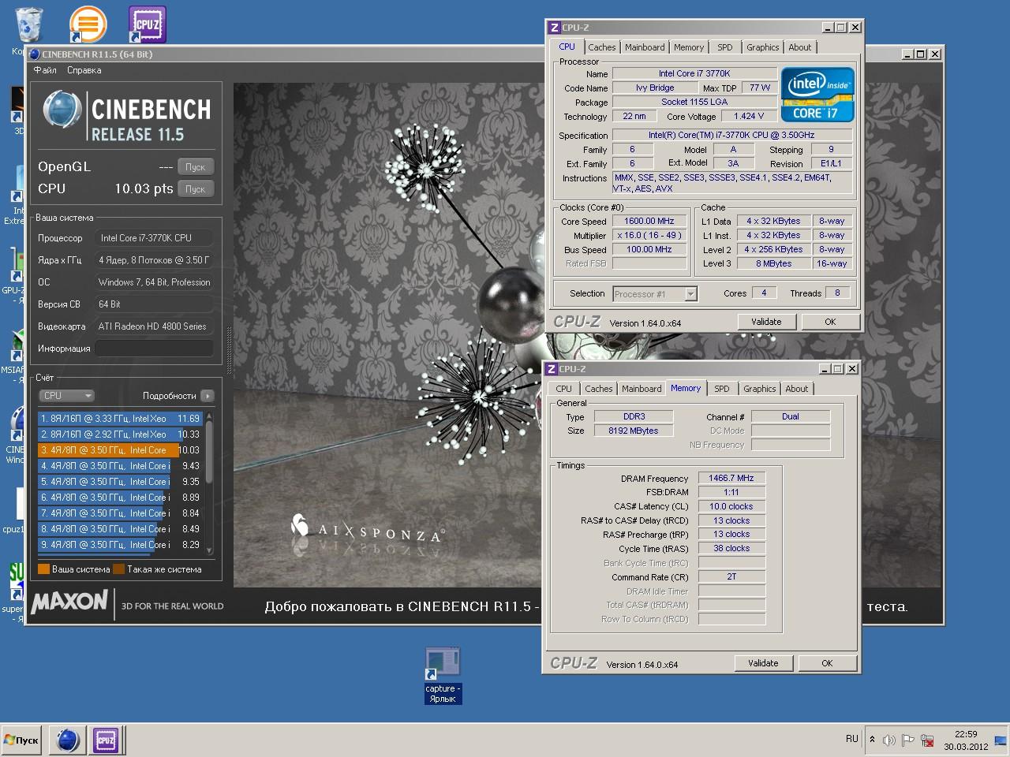Switch to About tab in lower CPU-Z
1010x757 pixels.
(x=796, y=389)
